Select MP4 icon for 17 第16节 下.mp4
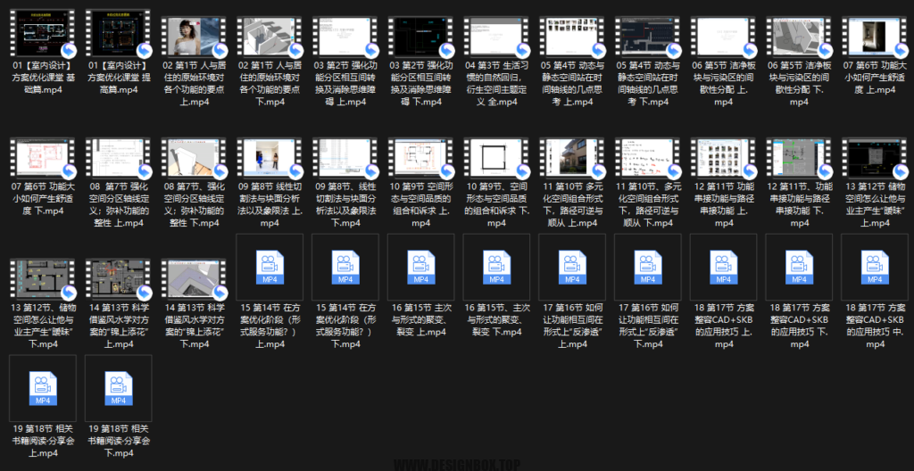Viewport: 914px width, 471px height. click(648, 267)
